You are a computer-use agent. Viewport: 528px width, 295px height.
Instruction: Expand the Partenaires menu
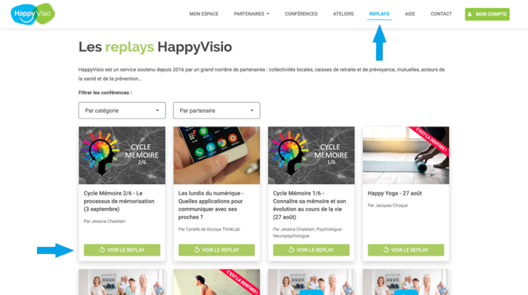click(251, 14)
